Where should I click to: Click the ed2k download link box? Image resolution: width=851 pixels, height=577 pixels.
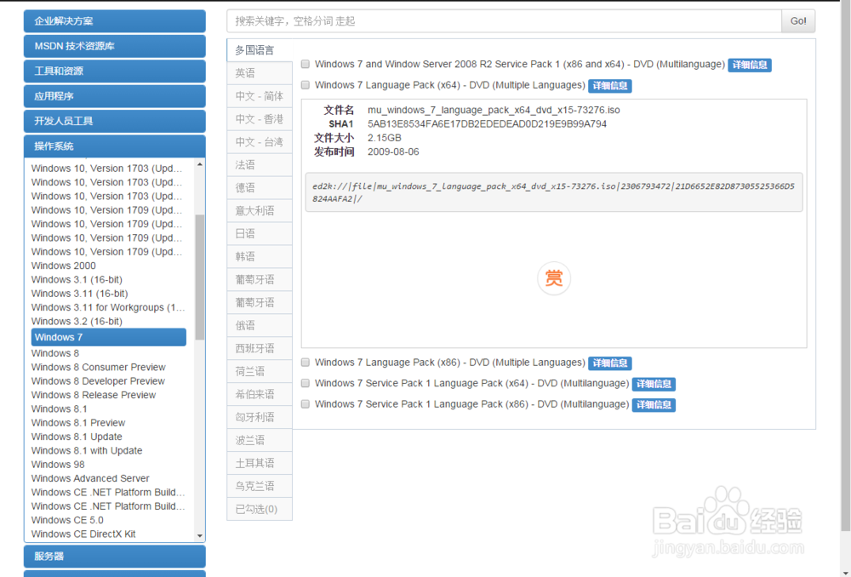554,192
